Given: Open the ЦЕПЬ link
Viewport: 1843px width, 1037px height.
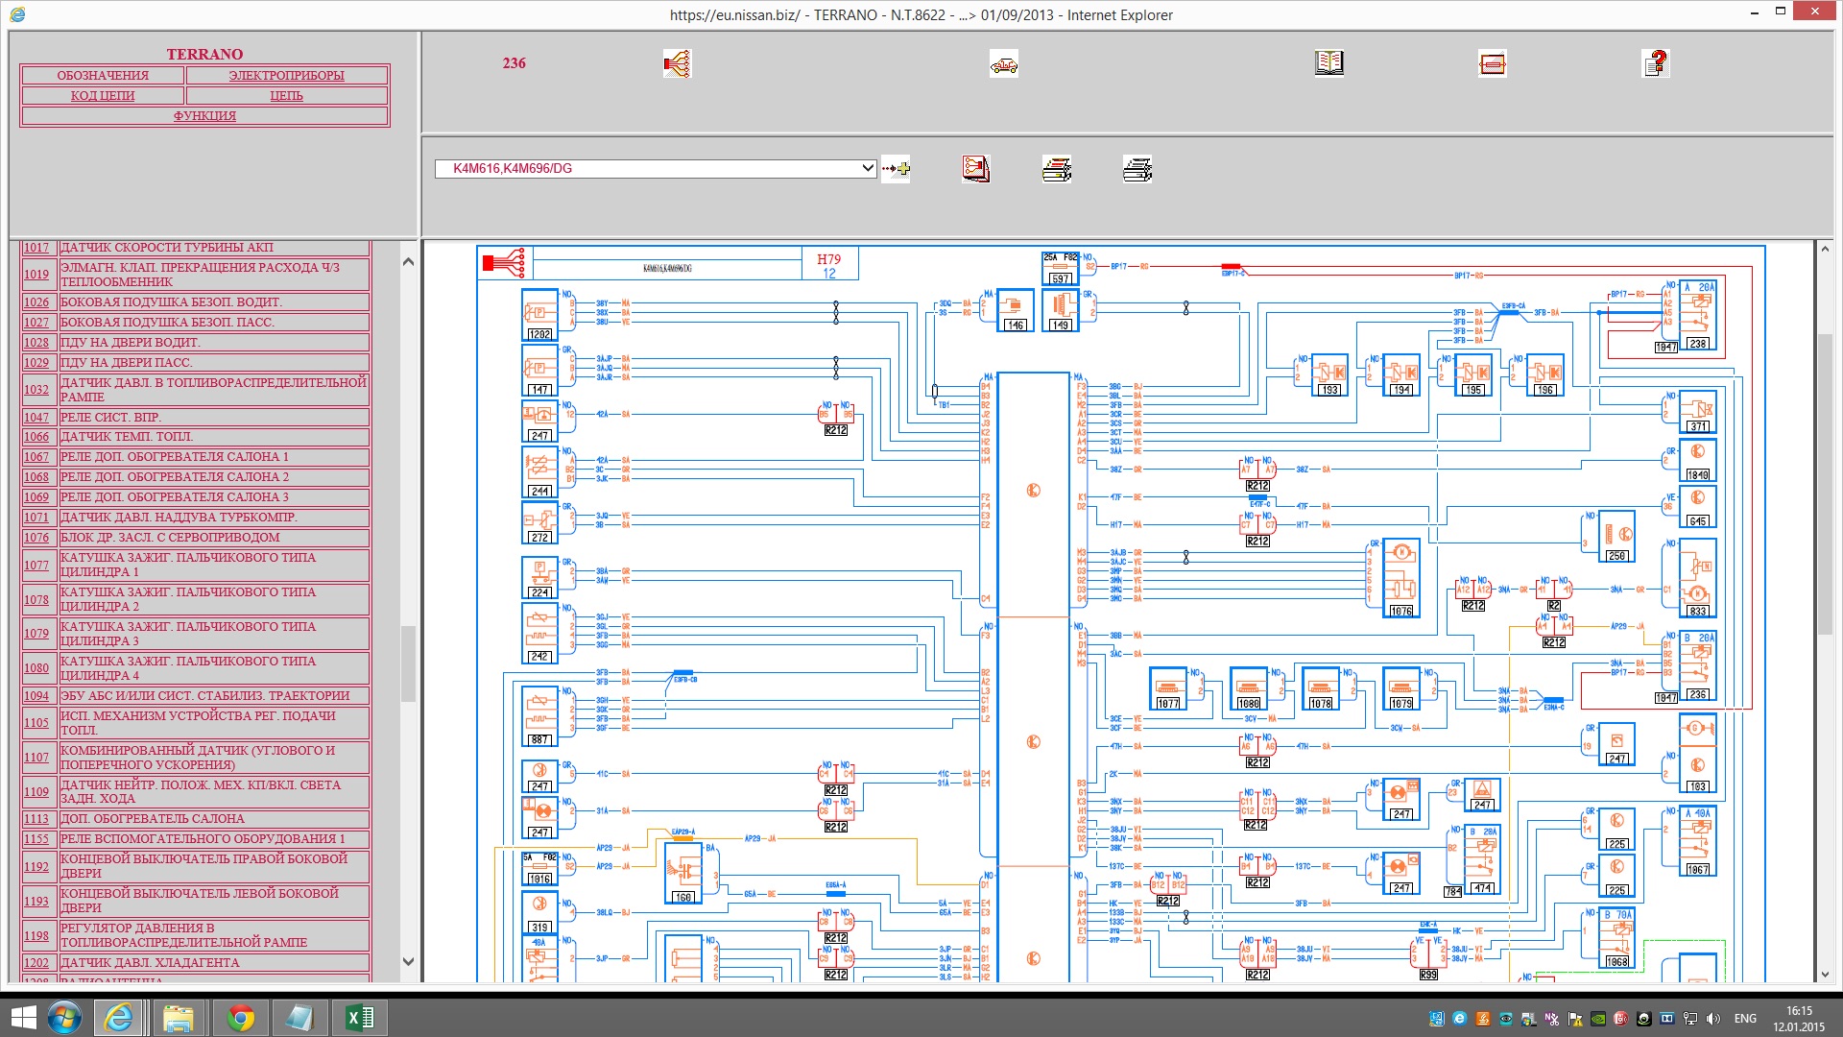Looking at the screenshot, I should coord(286,96).
